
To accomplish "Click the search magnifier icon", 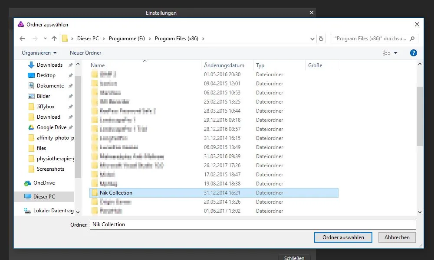I will [412, 39].
